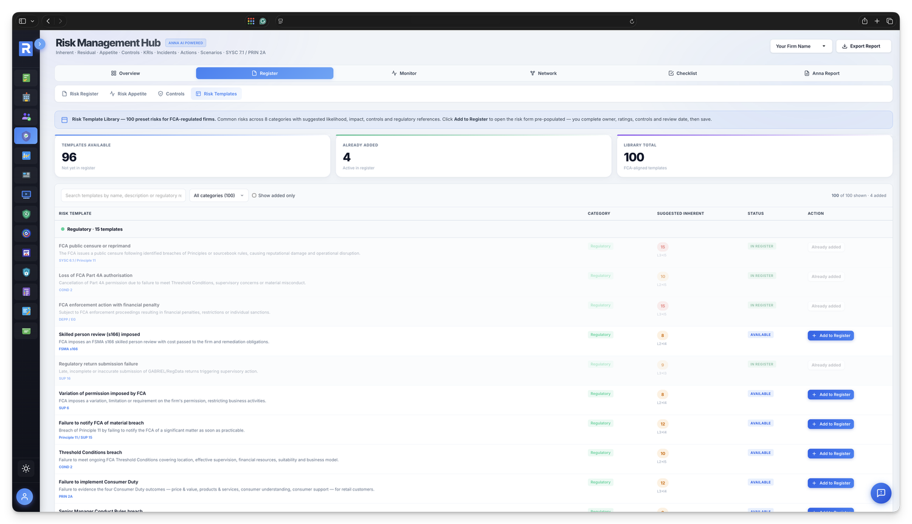Toggle the sun theme icon in sidebar
This screenshot has height=524, width=912.
pos(26,469)
